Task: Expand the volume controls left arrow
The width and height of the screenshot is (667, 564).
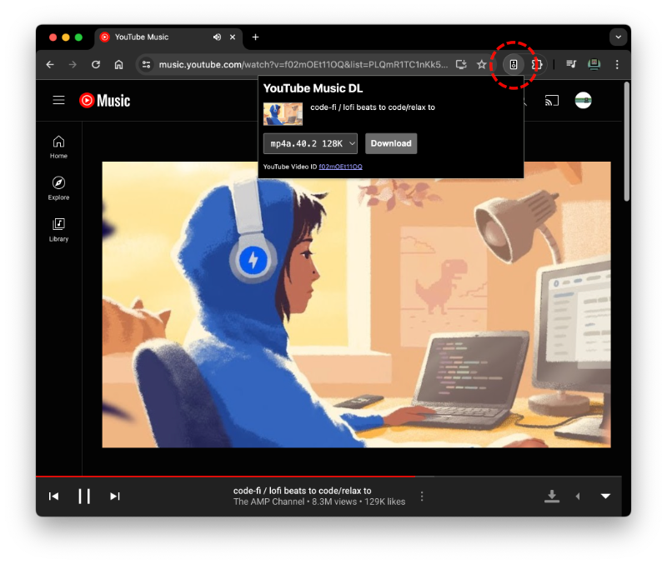Action: click(578, 497)
